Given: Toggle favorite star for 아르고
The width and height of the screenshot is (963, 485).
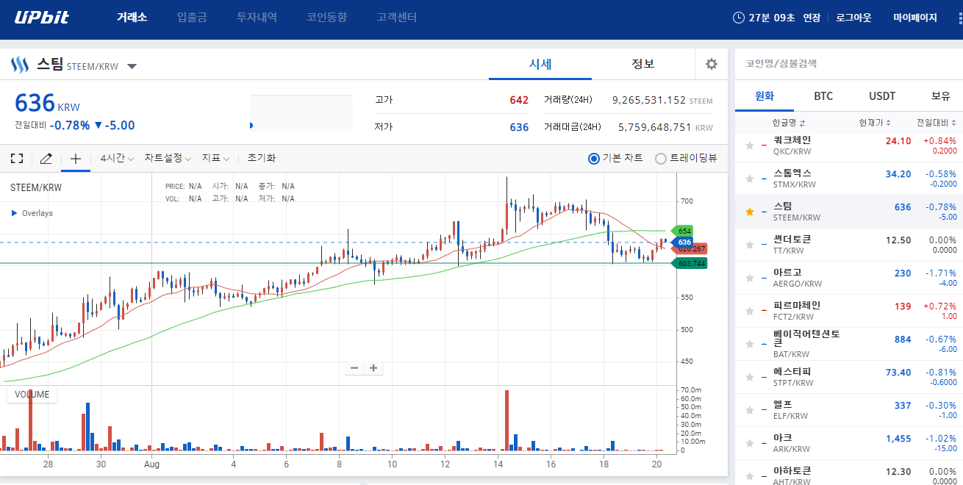Looking at the screenshot, I should 750,278.
